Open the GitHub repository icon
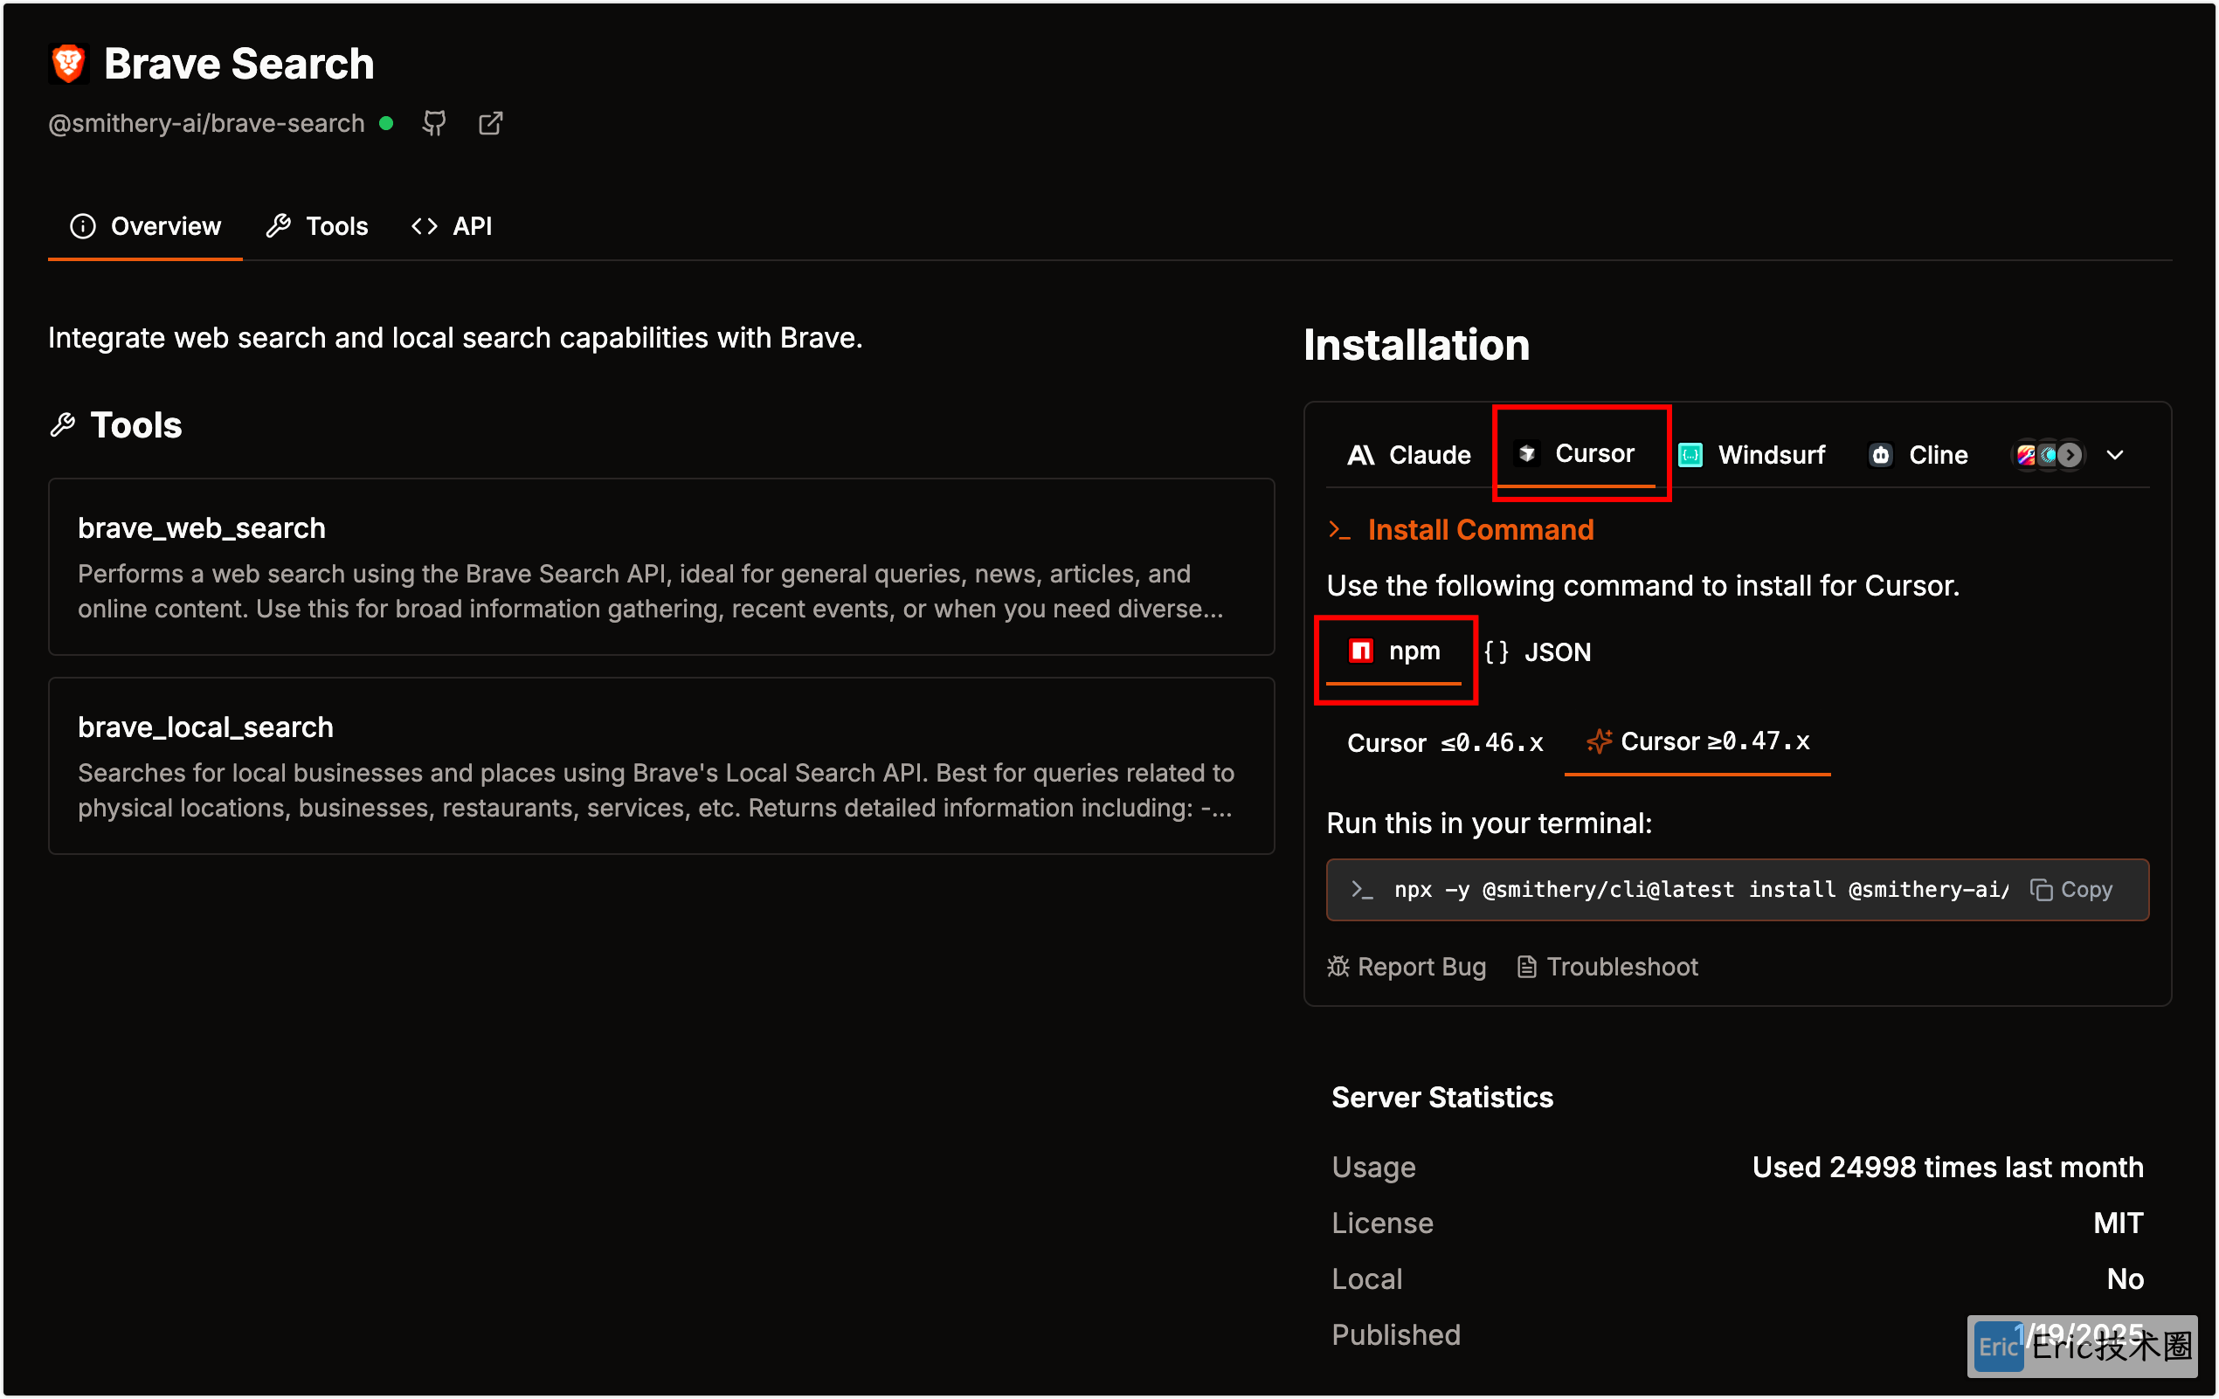The width and height of the screenshot is (2219, 1399). point(434,123)
